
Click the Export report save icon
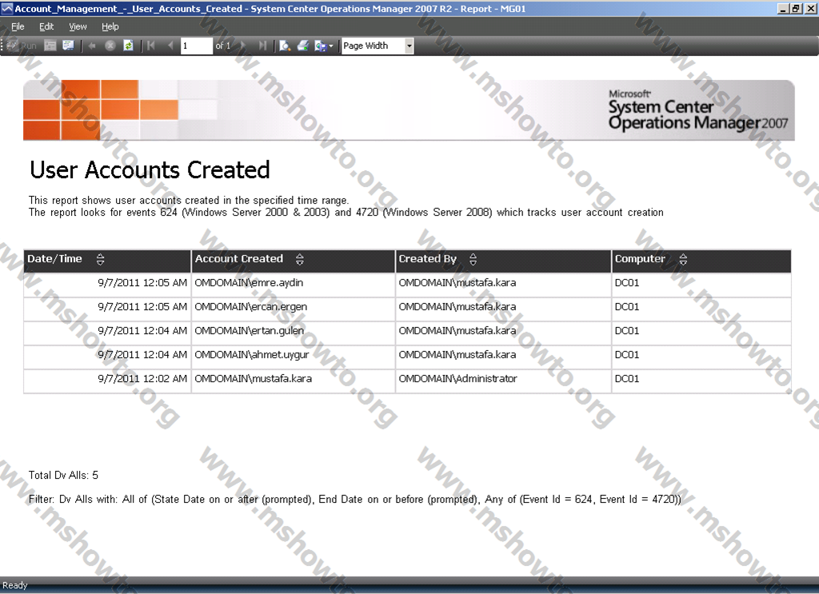(x=320, y=46)
